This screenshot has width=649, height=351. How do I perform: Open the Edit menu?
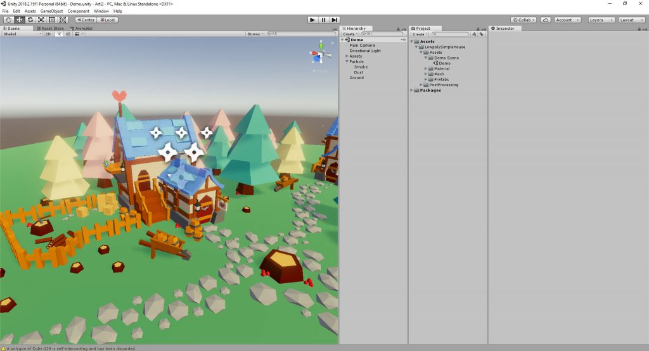16,11
